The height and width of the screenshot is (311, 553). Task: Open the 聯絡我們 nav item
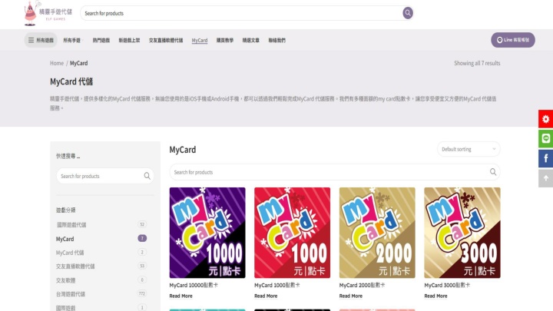(x=276, y=40)
